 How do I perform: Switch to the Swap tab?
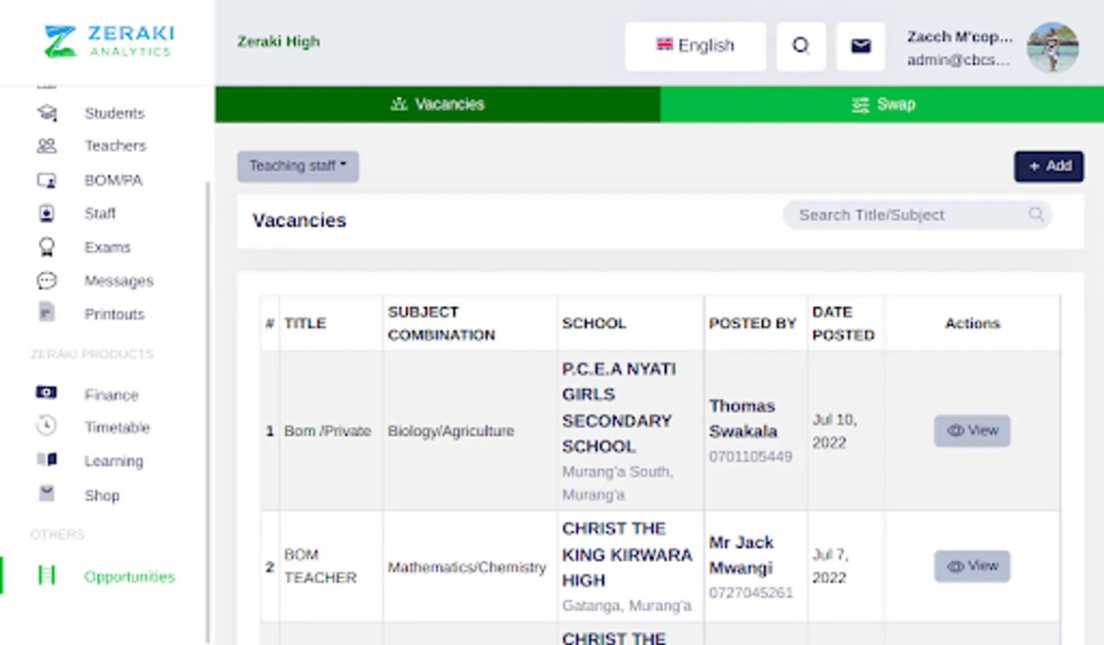point(882,105)
